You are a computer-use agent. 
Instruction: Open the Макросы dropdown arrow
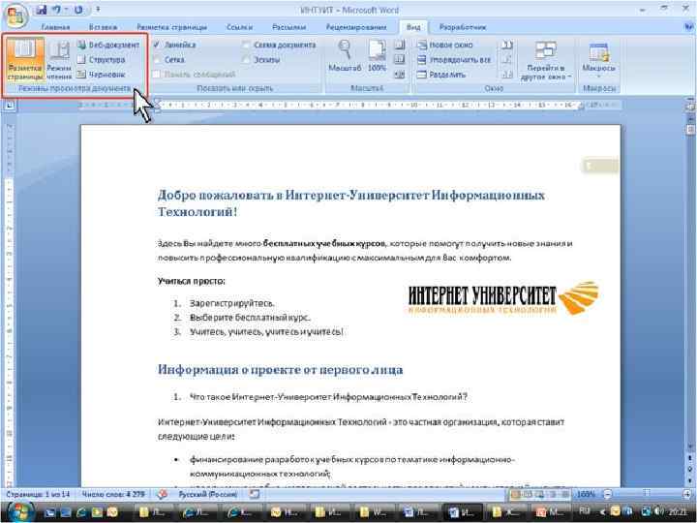point(599,77)
